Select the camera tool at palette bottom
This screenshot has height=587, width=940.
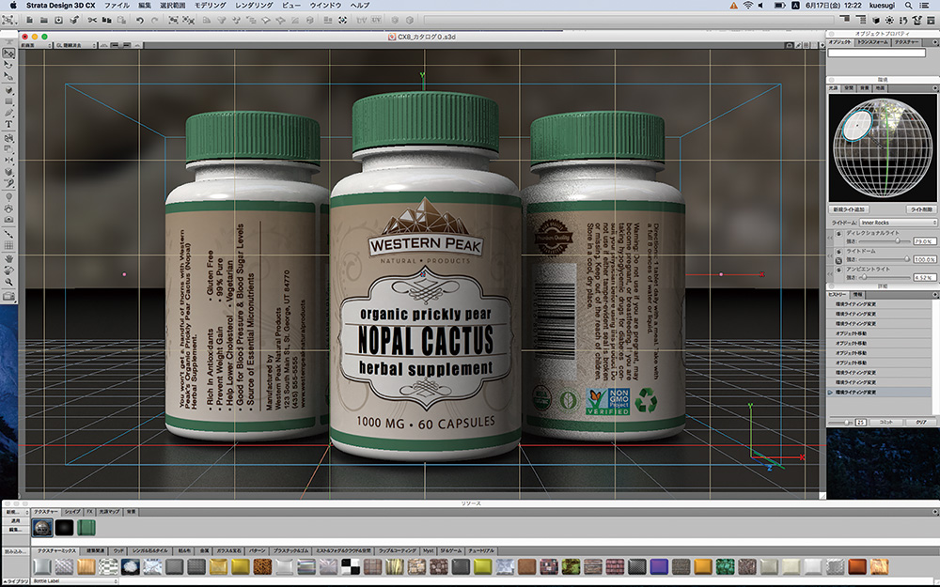click(x=9, y=296)
